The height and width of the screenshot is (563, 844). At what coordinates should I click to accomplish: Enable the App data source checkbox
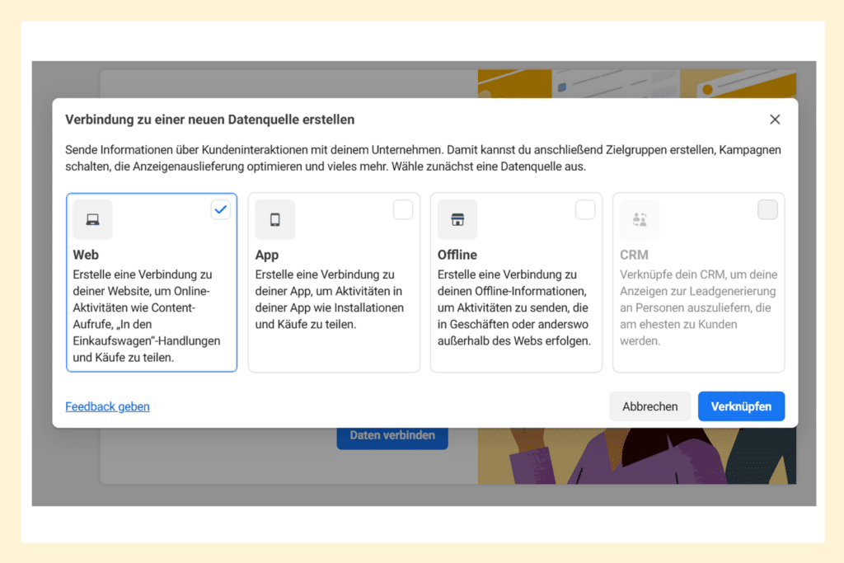pos(403,209)
